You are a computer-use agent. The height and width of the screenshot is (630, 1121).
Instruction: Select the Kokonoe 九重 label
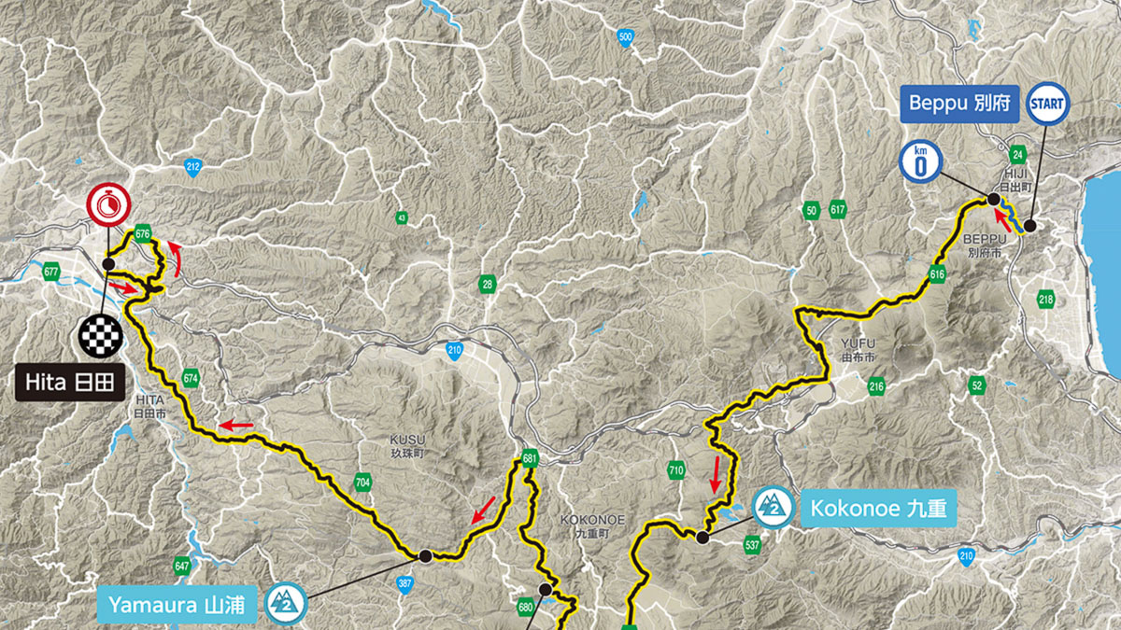click(877, 510)
